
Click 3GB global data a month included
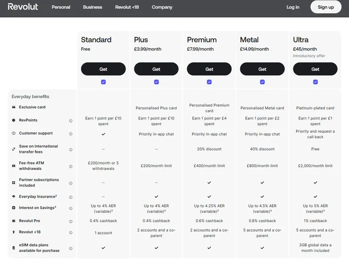315,248
